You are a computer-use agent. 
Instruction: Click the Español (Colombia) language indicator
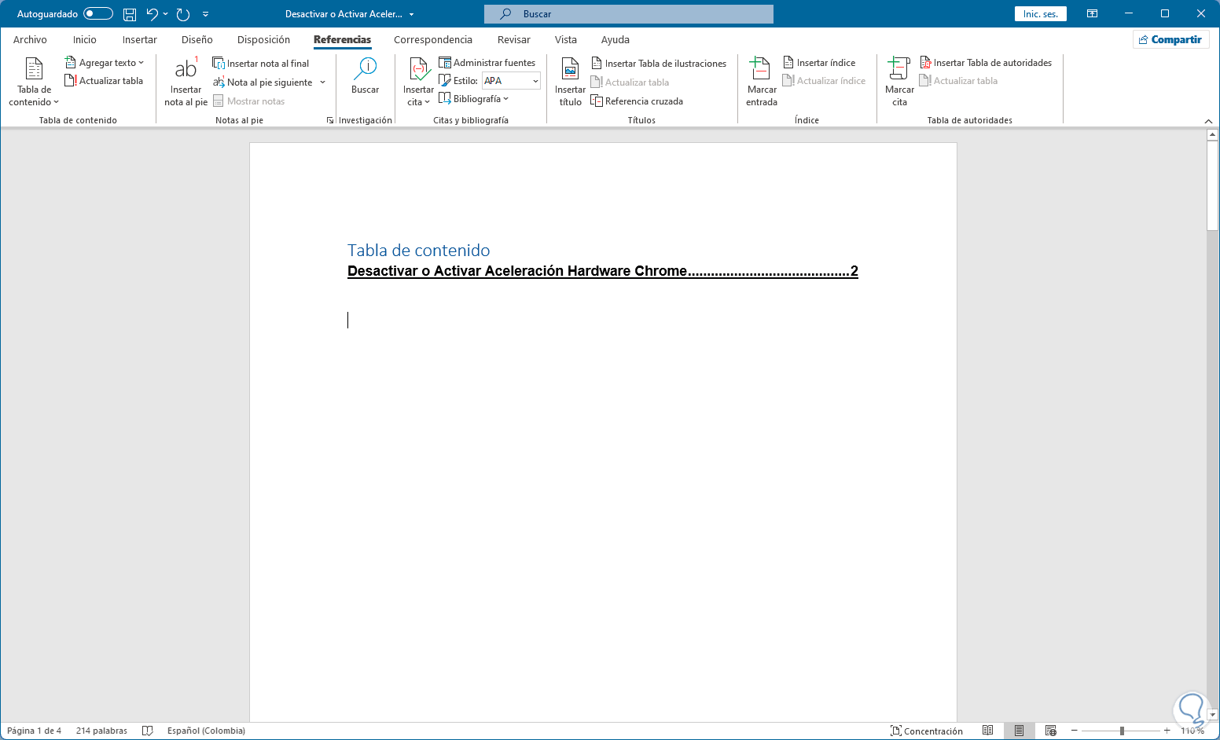[206, 731]
